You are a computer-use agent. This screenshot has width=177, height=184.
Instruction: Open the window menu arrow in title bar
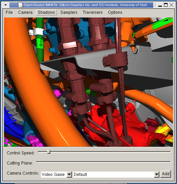[x=5, y=5]
